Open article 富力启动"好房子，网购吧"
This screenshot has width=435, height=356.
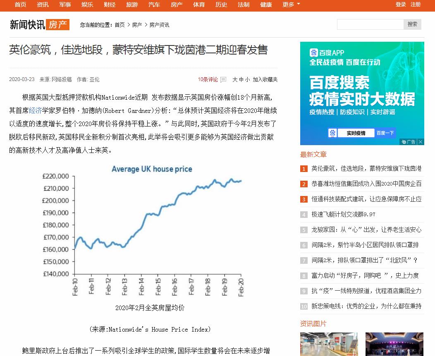pyautogui.click(x=365, y=275)
